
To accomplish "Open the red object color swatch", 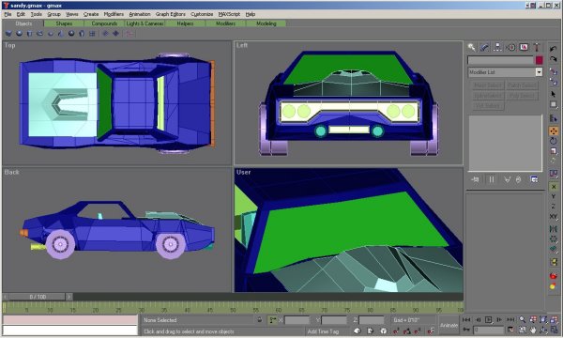I will 539,60.
